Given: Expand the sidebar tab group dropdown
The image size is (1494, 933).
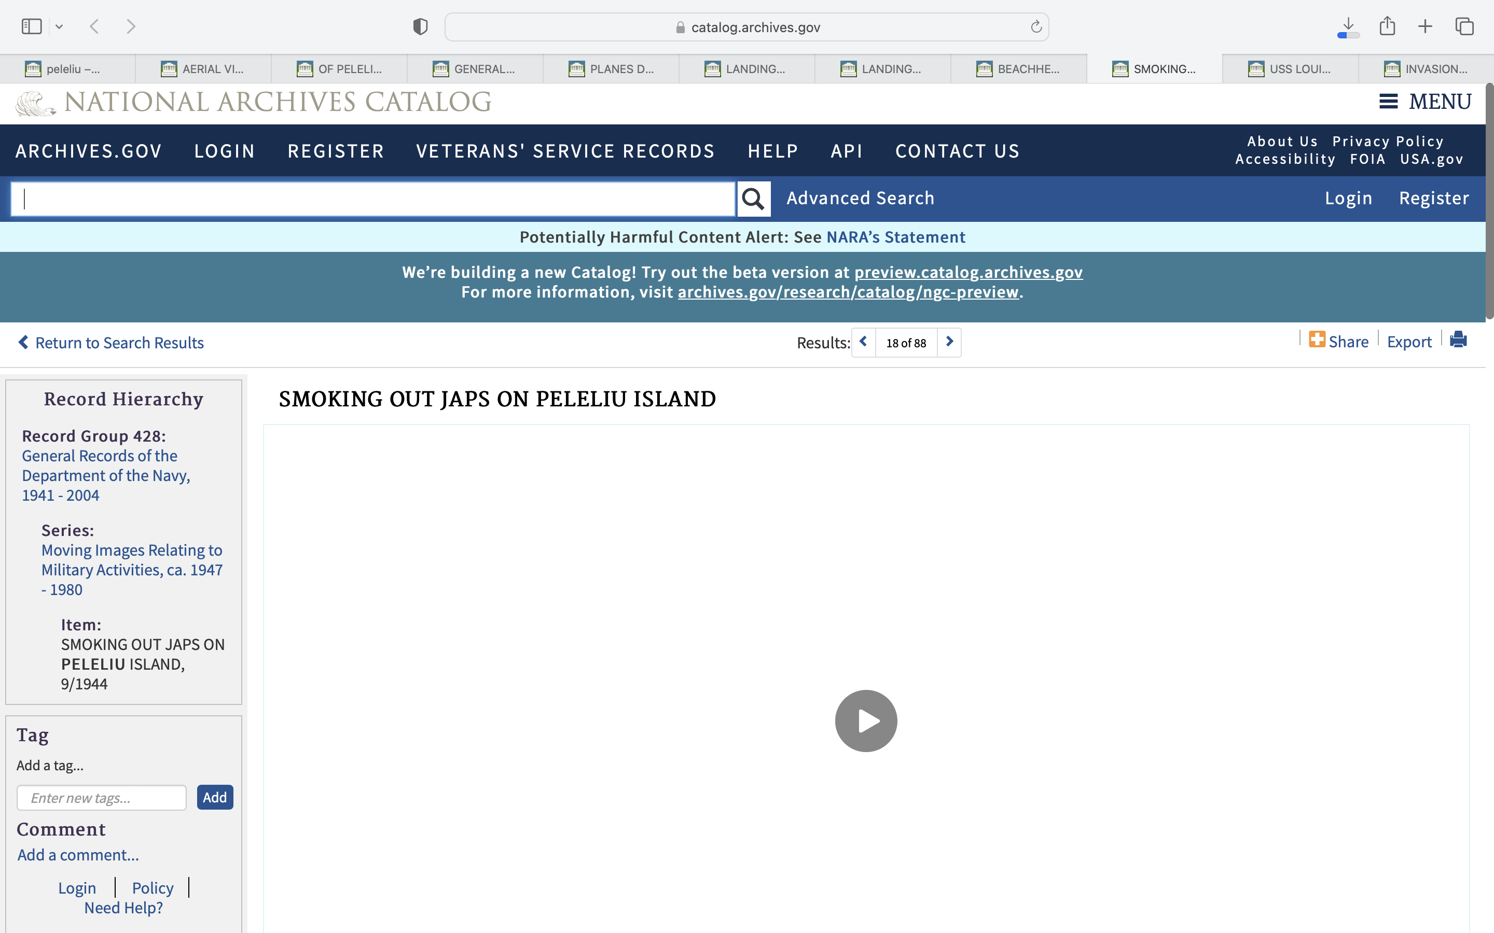Looking at the screenshot, I should point(59,26).
